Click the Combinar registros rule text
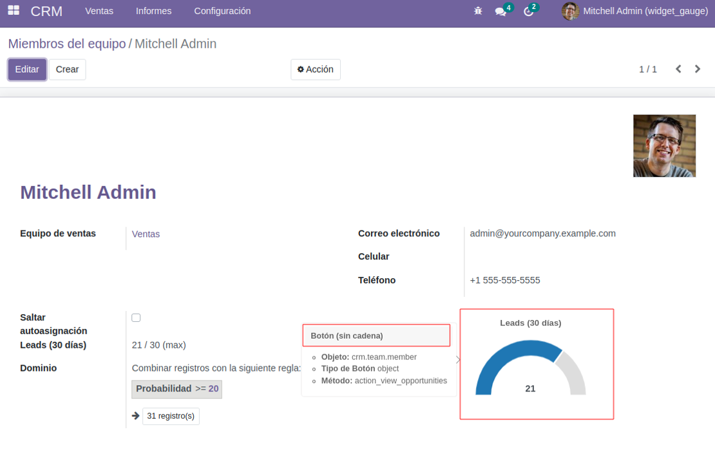Screen dimensions: 715x452 coord(216,368)
